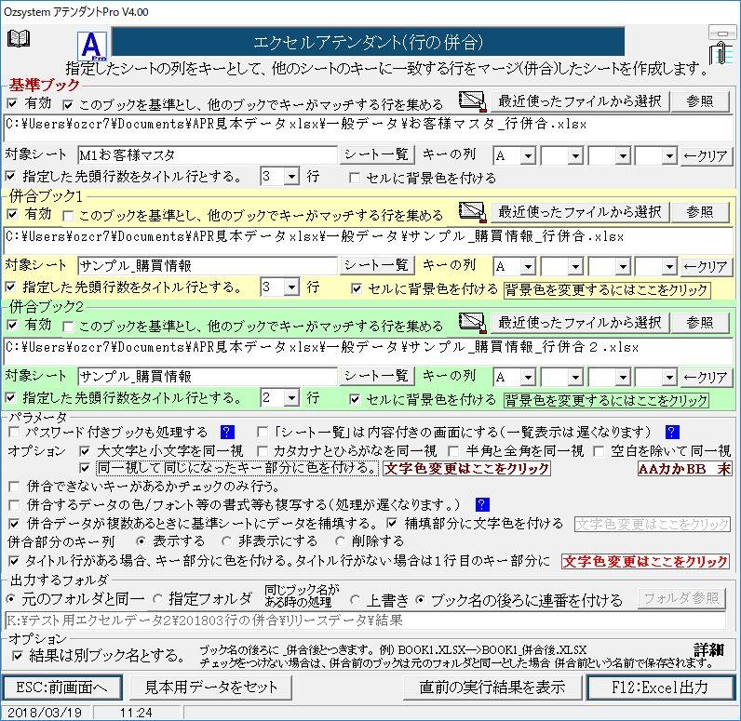Toggle 有効 checkbox in 併合ブック1

click(x=13, y=214)
